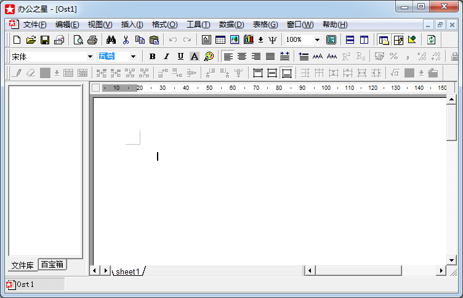Insert special symbol with the Ψ icon
463x298 pixels.
[273, 40]
